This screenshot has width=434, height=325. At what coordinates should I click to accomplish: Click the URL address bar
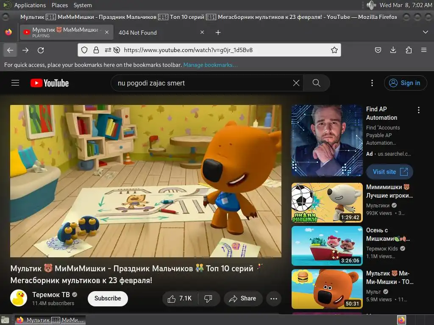point(209,50)
